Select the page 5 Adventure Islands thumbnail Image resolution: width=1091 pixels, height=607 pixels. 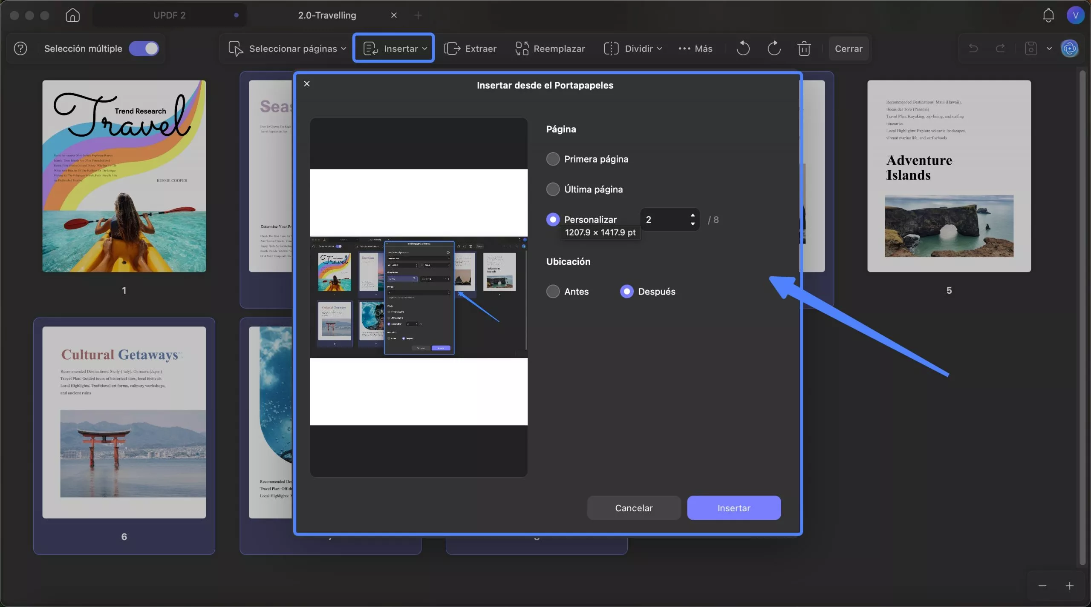click(x=949, y=176)
